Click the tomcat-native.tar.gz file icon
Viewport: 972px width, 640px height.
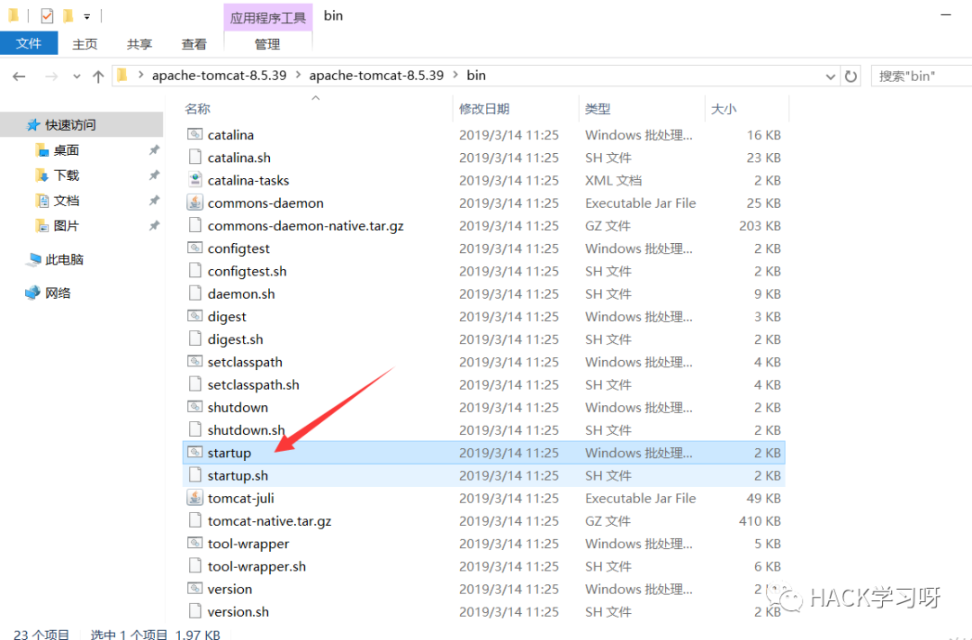pyautogui.click(x=194, y=520)
